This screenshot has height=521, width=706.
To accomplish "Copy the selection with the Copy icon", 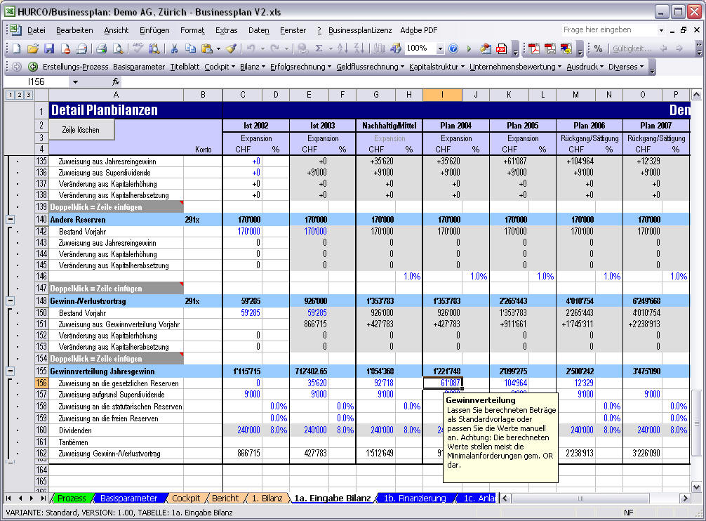I will [x=190, y=48].
